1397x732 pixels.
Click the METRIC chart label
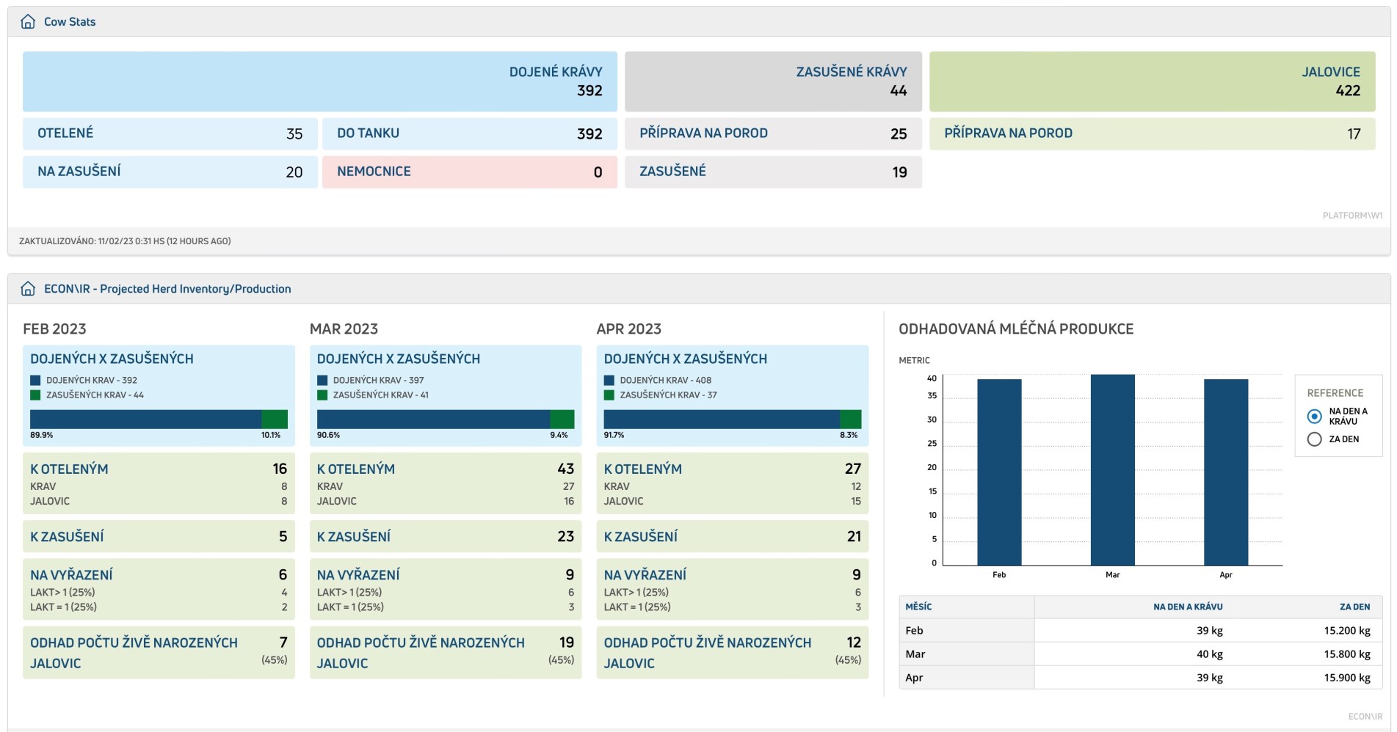click(x=914, y=360)
